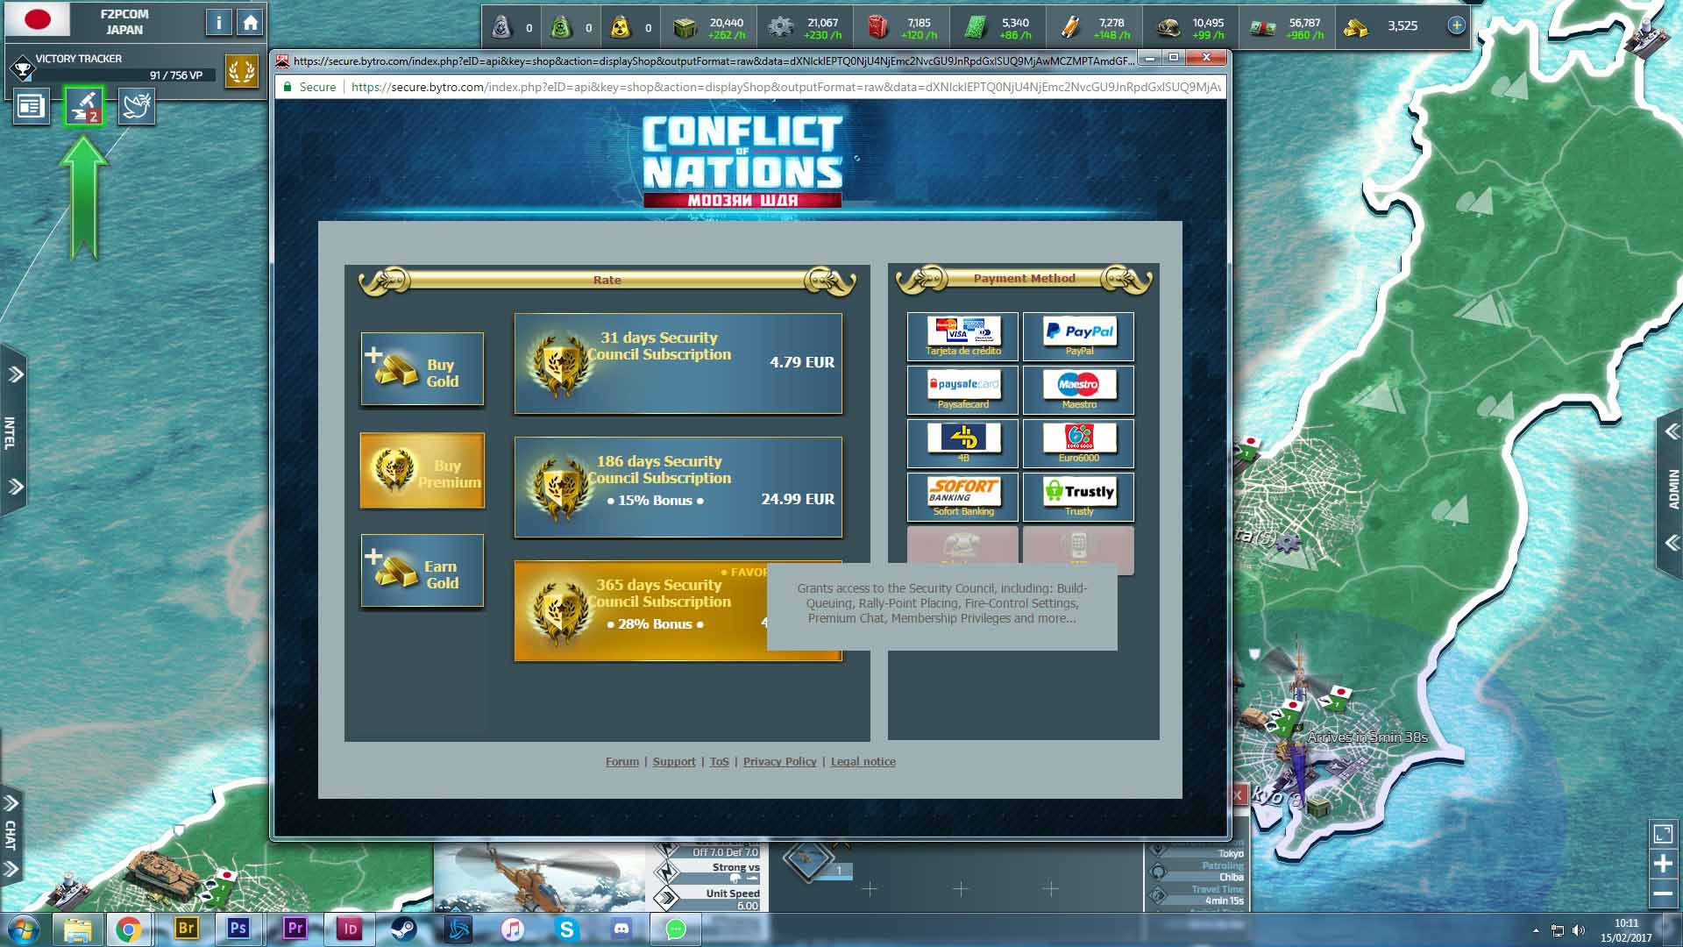Click the research microscope icon
The image size is (1683, 947).
coord(84,106)
